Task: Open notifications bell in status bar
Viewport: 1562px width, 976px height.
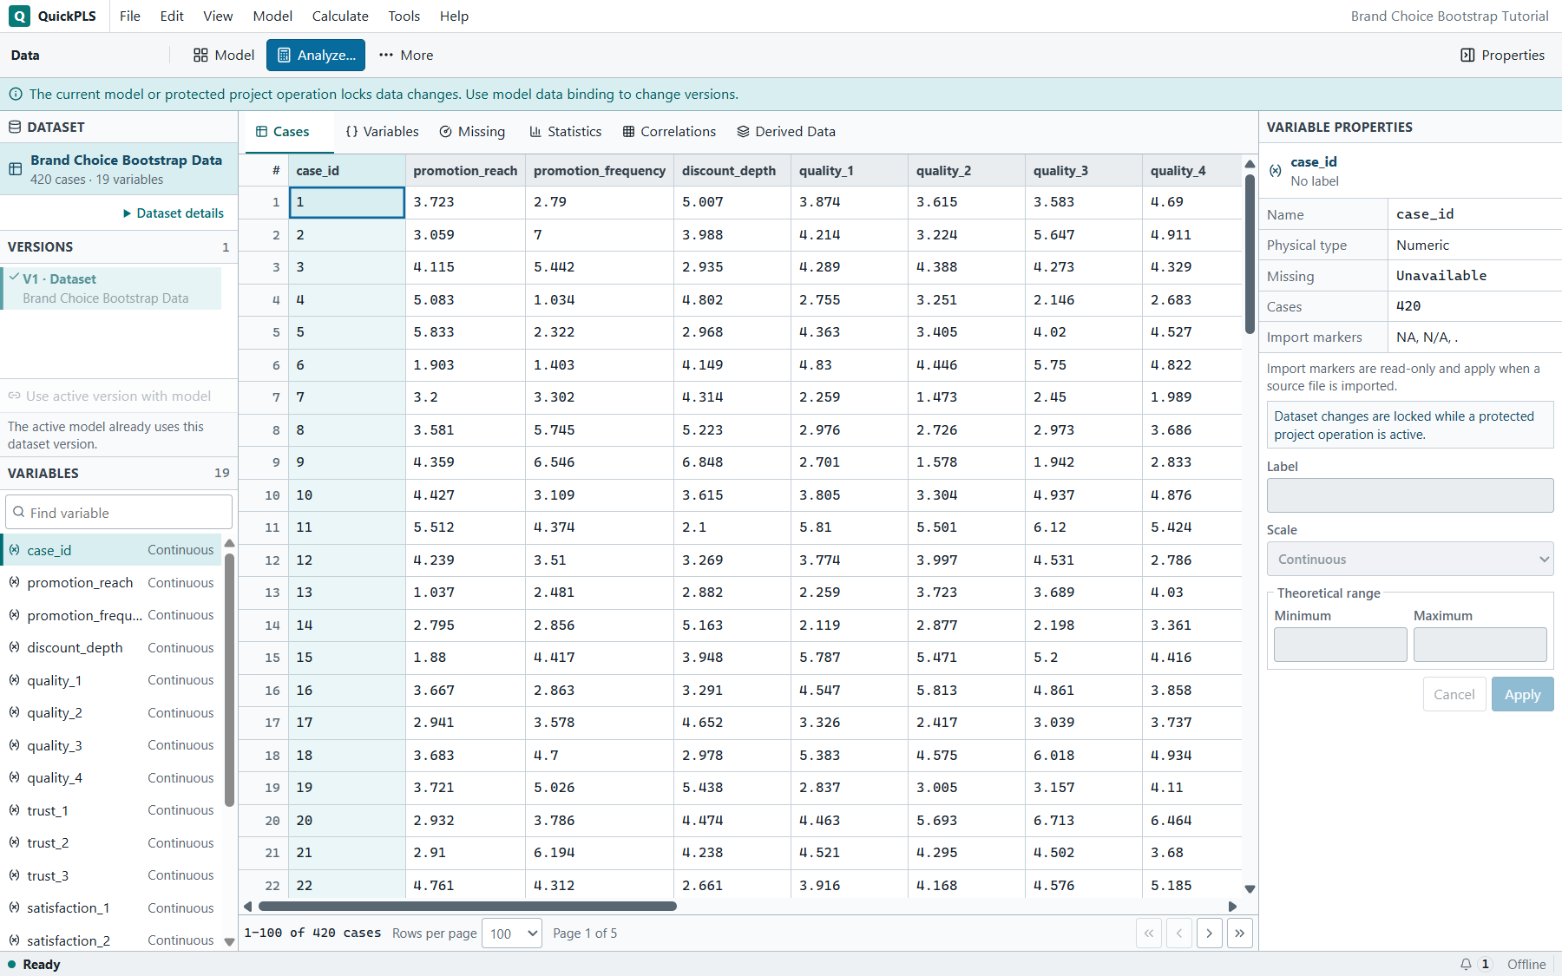Action: pos(1466,964)
